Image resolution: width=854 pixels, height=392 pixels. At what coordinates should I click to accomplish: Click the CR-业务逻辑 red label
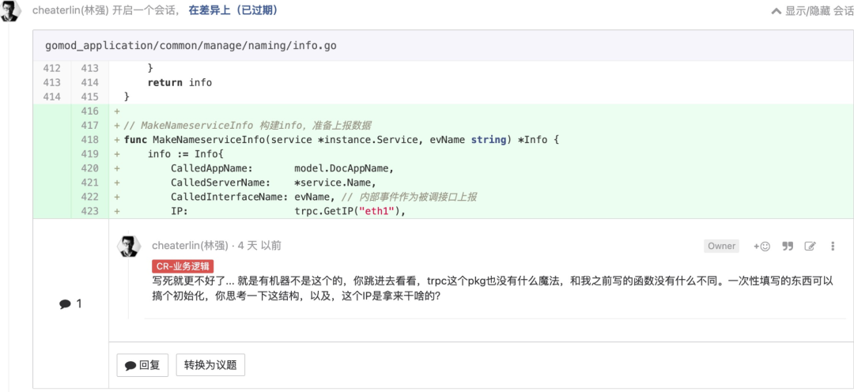point(183,266)
